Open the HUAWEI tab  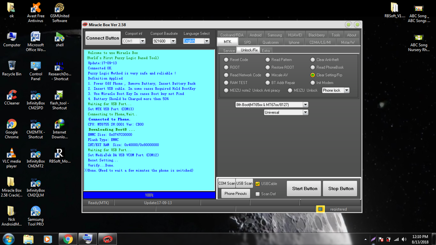295,35
